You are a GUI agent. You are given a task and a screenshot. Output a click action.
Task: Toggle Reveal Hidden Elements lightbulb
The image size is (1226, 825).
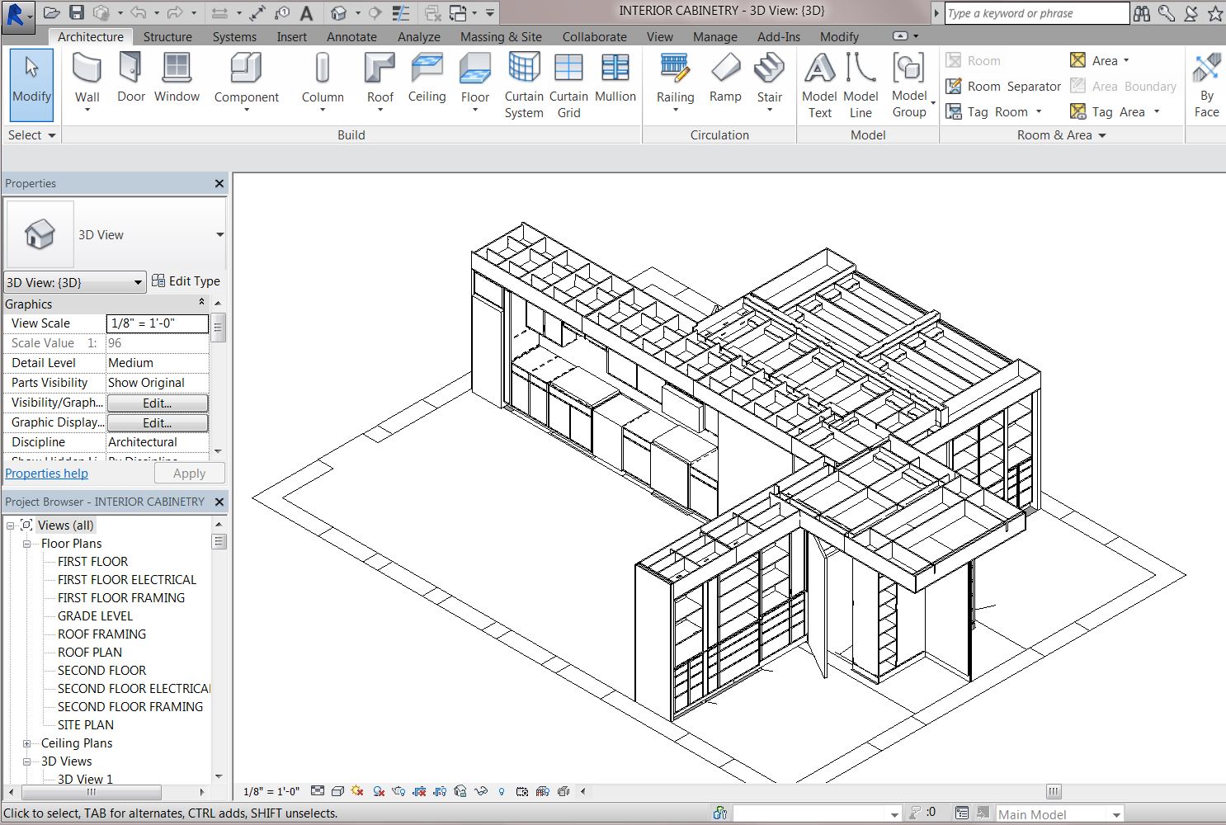(x=501, y=791)
